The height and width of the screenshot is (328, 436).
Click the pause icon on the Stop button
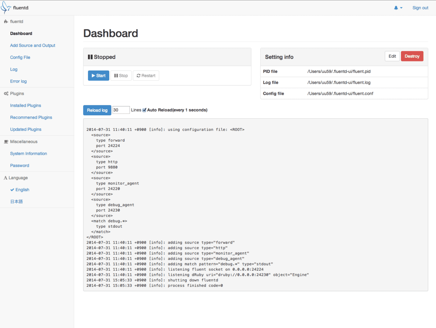117,75
